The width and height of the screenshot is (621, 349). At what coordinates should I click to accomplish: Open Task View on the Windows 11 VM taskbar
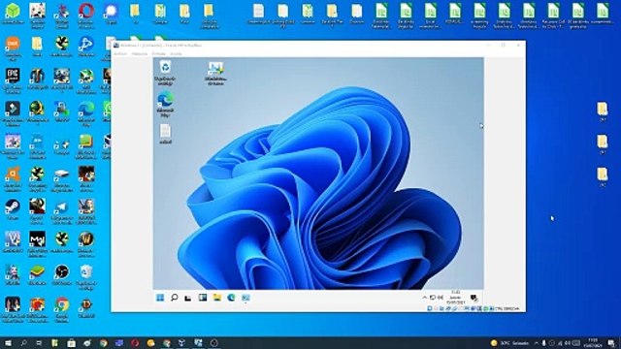[x=188, y=298]
